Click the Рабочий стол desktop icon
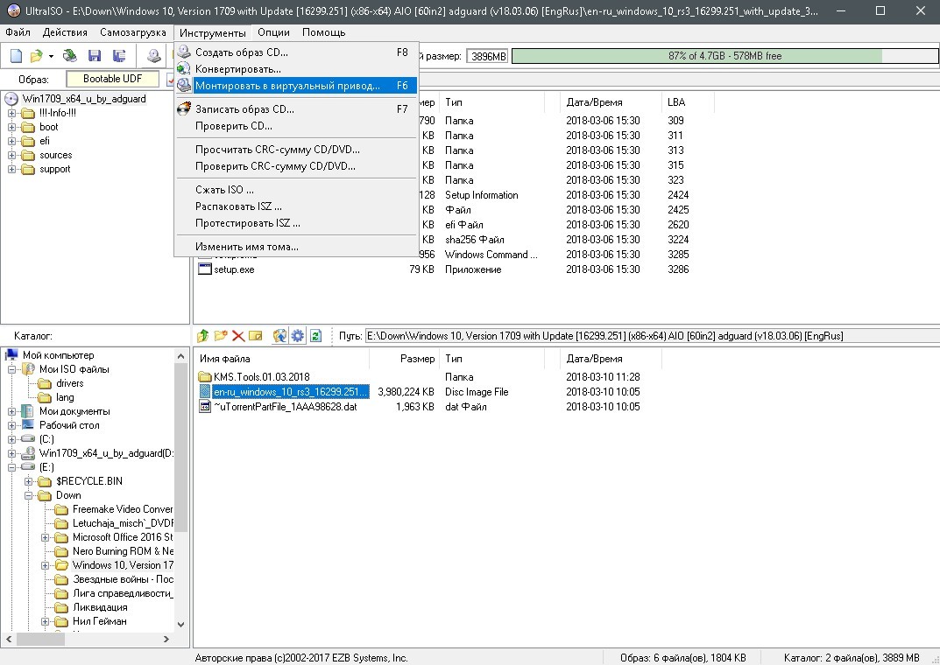Viewport: 940px width, 665px height. click(28, 425)
